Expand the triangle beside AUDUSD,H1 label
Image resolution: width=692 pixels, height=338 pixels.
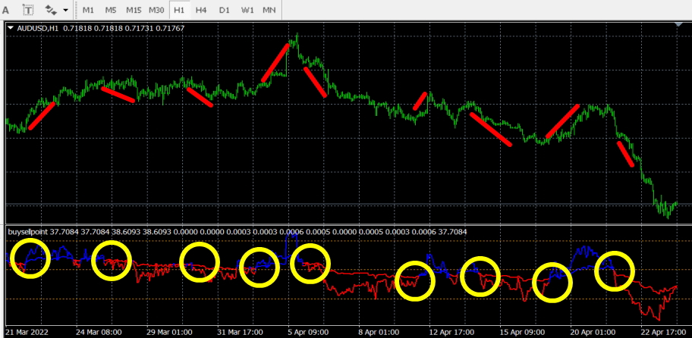[10, 28]
